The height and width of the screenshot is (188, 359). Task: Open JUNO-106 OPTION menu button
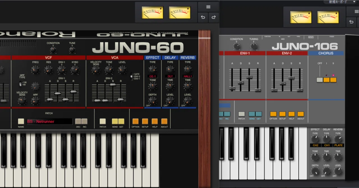[273, 114]
